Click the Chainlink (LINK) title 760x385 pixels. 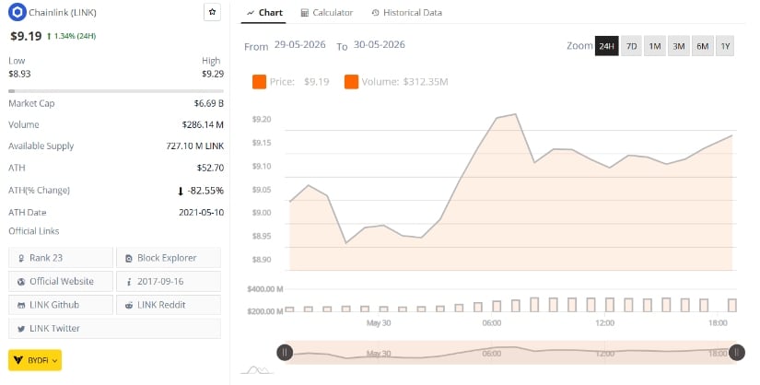point(63,13)
